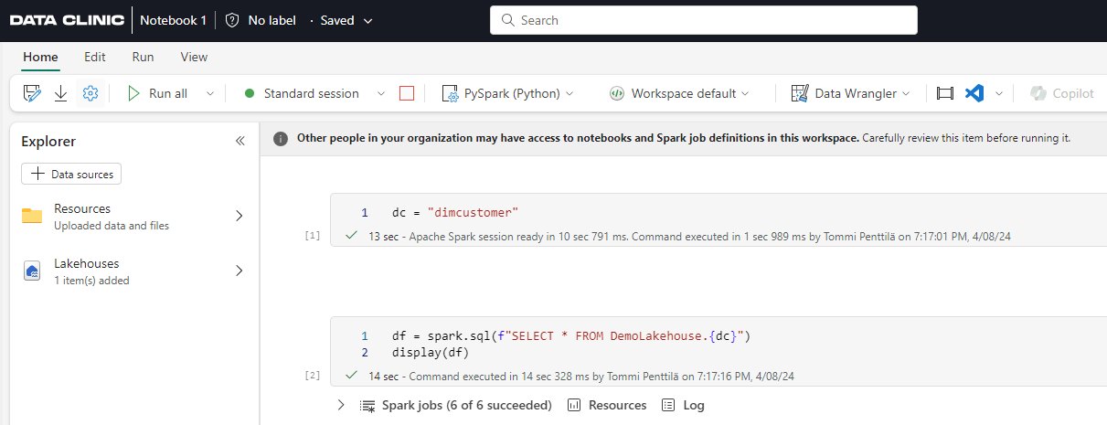
Task: Open Workspace default environment dropdown
Action: (x=679, y=93)
